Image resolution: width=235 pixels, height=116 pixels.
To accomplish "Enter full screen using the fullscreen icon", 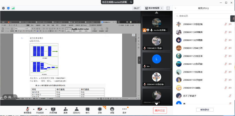I will pyautogui.click(x=168, y=8).
